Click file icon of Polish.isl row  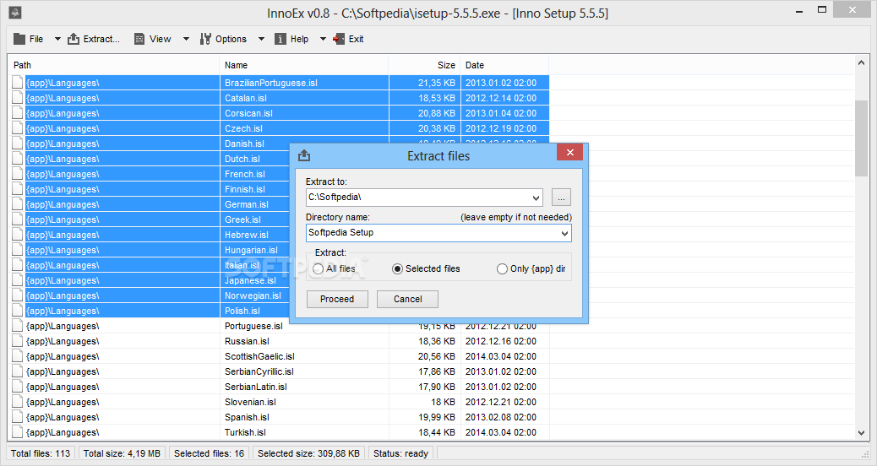click(18, 311)
